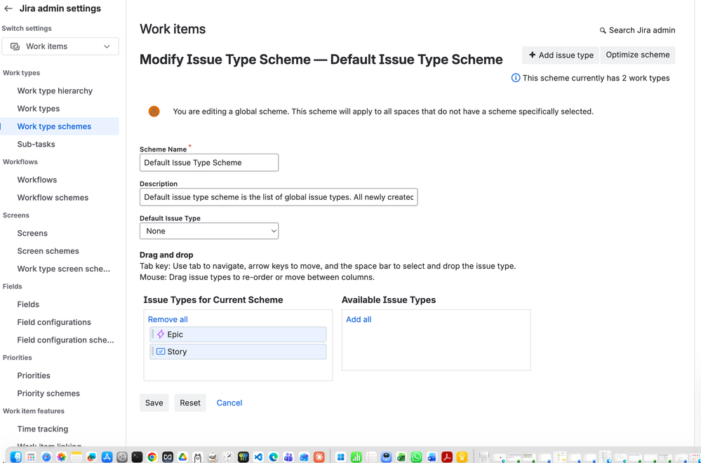Click the Story checkbox-style icon

[161, 351]
